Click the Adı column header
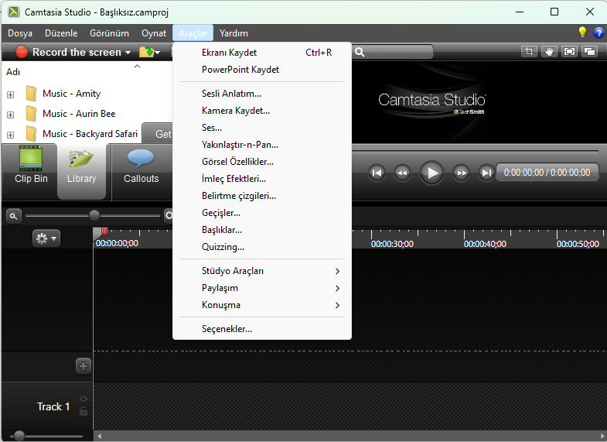 [x=13, y=72]
